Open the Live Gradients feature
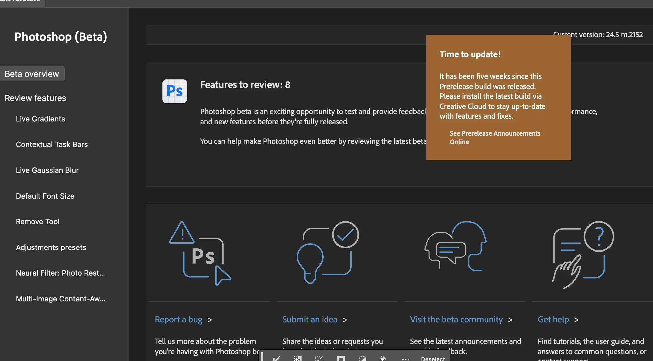This screenshot has height=361, width=653. (40, 119)
